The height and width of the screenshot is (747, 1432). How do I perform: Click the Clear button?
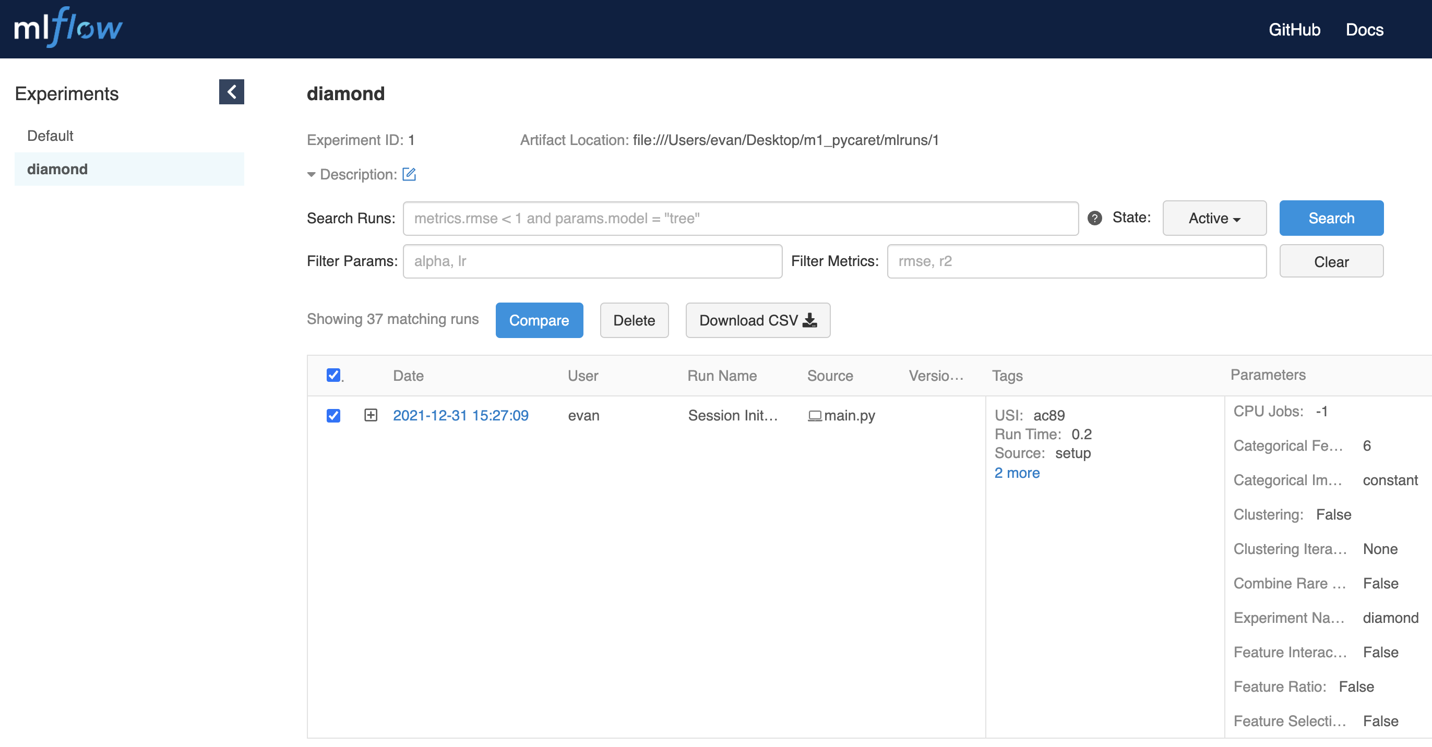1331,261
